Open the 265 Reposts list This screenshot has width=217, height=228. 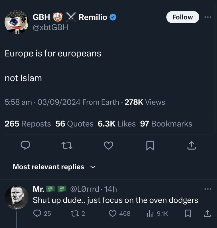[28, 124]
